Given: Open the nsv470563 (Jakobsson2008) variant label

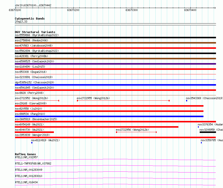Looking at the screenshot, I should (34, 46).
